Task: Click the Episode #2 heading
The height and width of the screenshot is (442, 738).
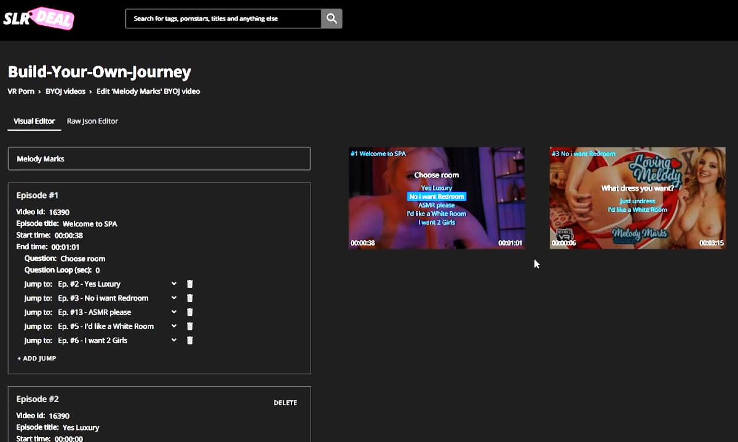Action: [38, 399]
